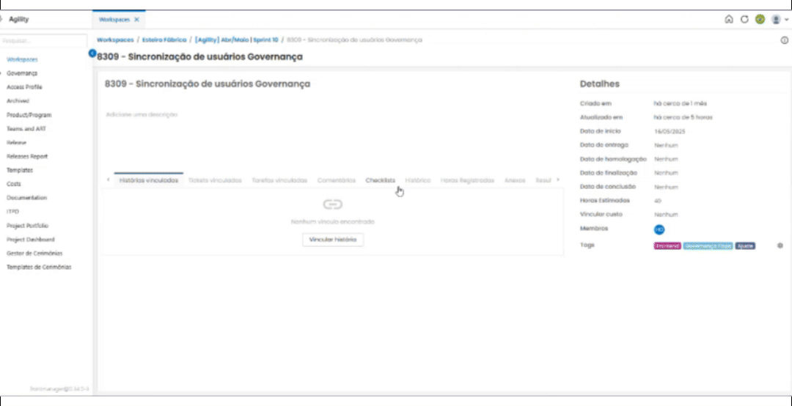Click the Pesquisar search field
This screenshot has width=792, height=406.
[x=43, y=40]
